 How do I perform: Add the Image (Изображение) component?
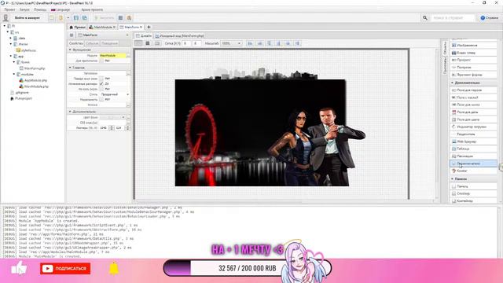point(473,46)
